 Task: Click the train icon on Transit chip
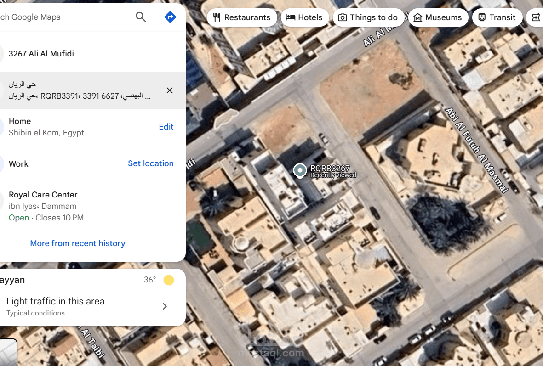(x=482, y=17)
